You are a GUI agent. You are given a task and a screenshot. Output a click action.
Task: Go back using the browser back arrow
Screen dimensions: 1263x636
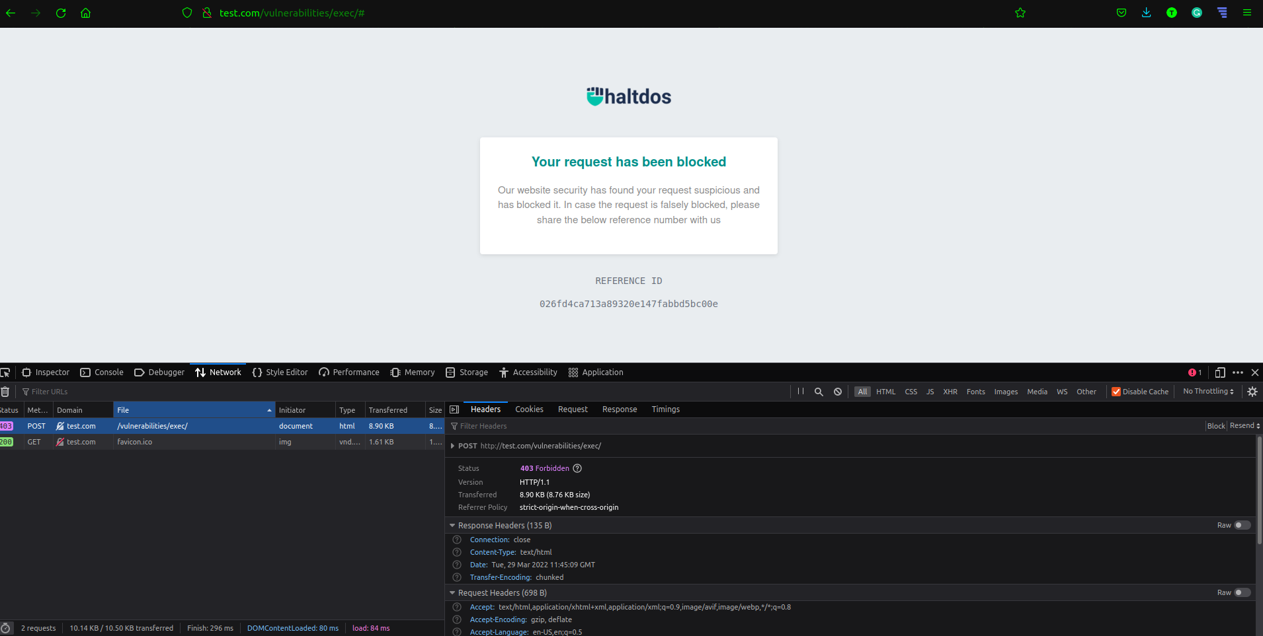coord(11,13)
